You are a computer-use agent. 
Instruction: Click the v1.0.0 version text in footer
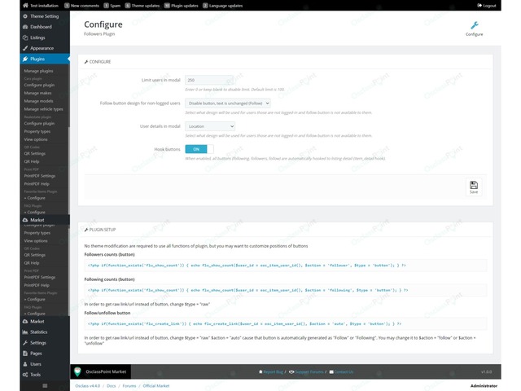(x=487, y=371)
